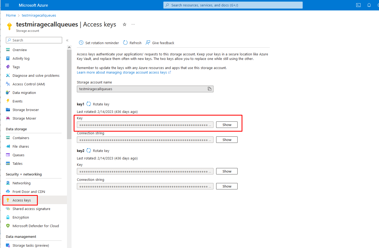Click the sidebar scrollbar thumb

(x=69, y=94)
